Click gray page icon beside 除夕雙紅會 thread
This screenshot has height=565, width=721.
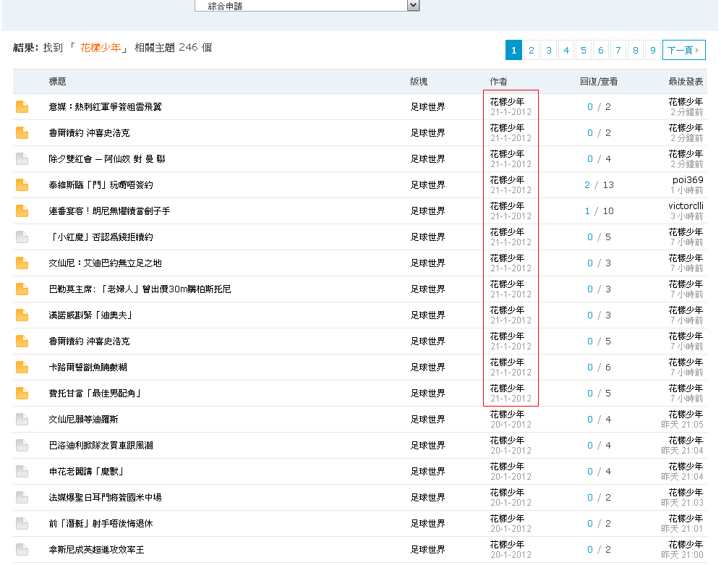point(22,159)
